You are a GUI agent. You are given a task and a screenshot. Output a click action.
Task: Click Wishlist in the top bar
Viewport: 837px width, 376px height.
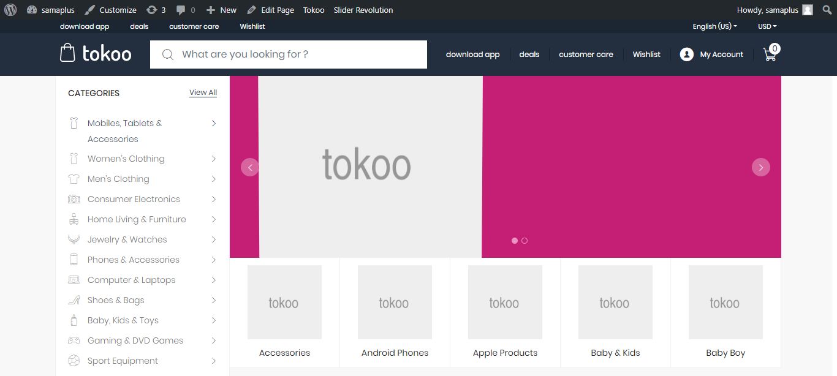click(x=252, y=26)
